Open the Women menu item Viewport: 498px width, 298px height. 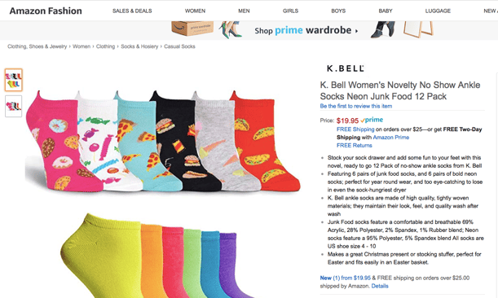tap(195, 11)
